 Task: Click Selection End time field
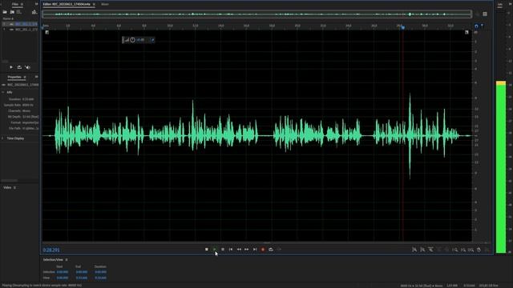tap(82, 272)
